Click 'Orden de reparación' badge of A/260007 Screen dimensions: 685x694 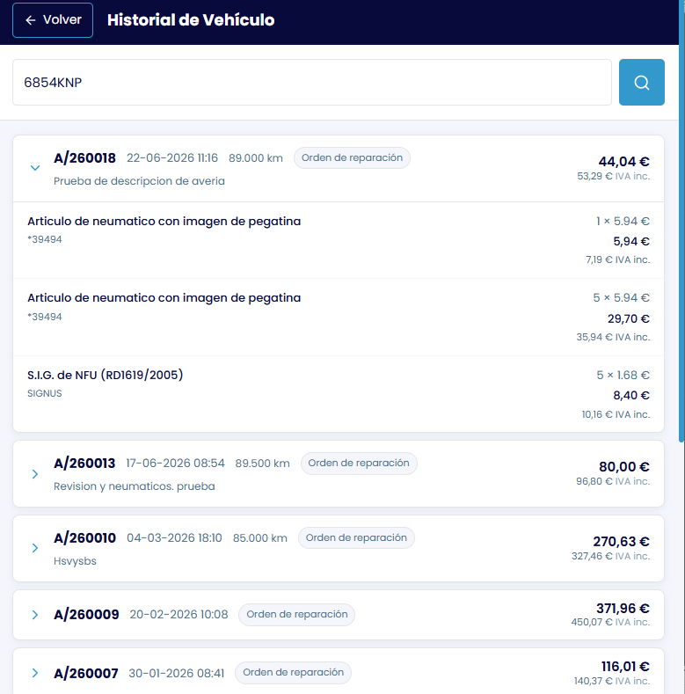pos(294,673)
